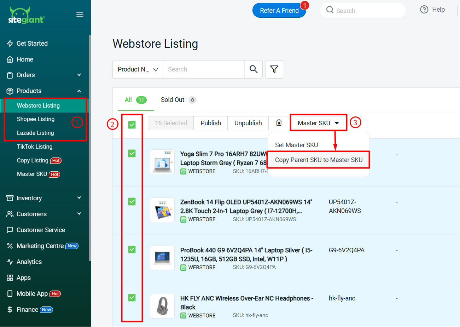Click the magnifying glass search button

click(254, 69)
